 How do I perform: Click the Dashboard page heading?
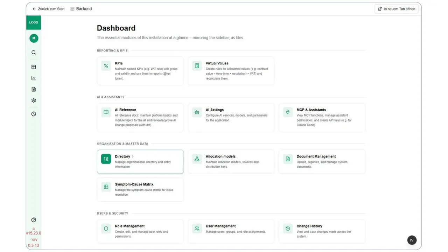coord(116,28)
